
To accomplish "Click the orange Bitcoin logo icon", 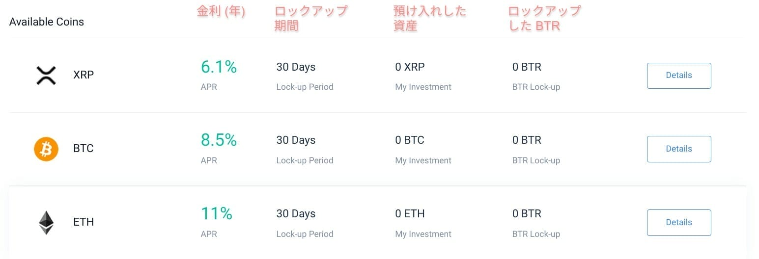I will [46, 149].
